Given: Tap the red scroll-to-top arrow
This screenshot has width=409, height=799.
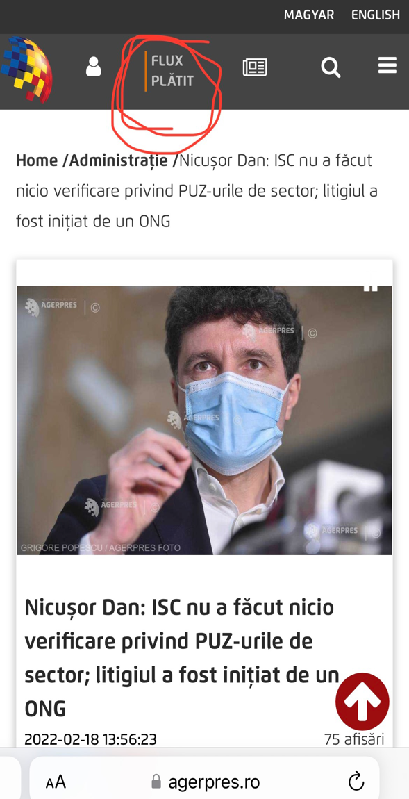Looking at the screenshot, I should click(x=362, y=702).
